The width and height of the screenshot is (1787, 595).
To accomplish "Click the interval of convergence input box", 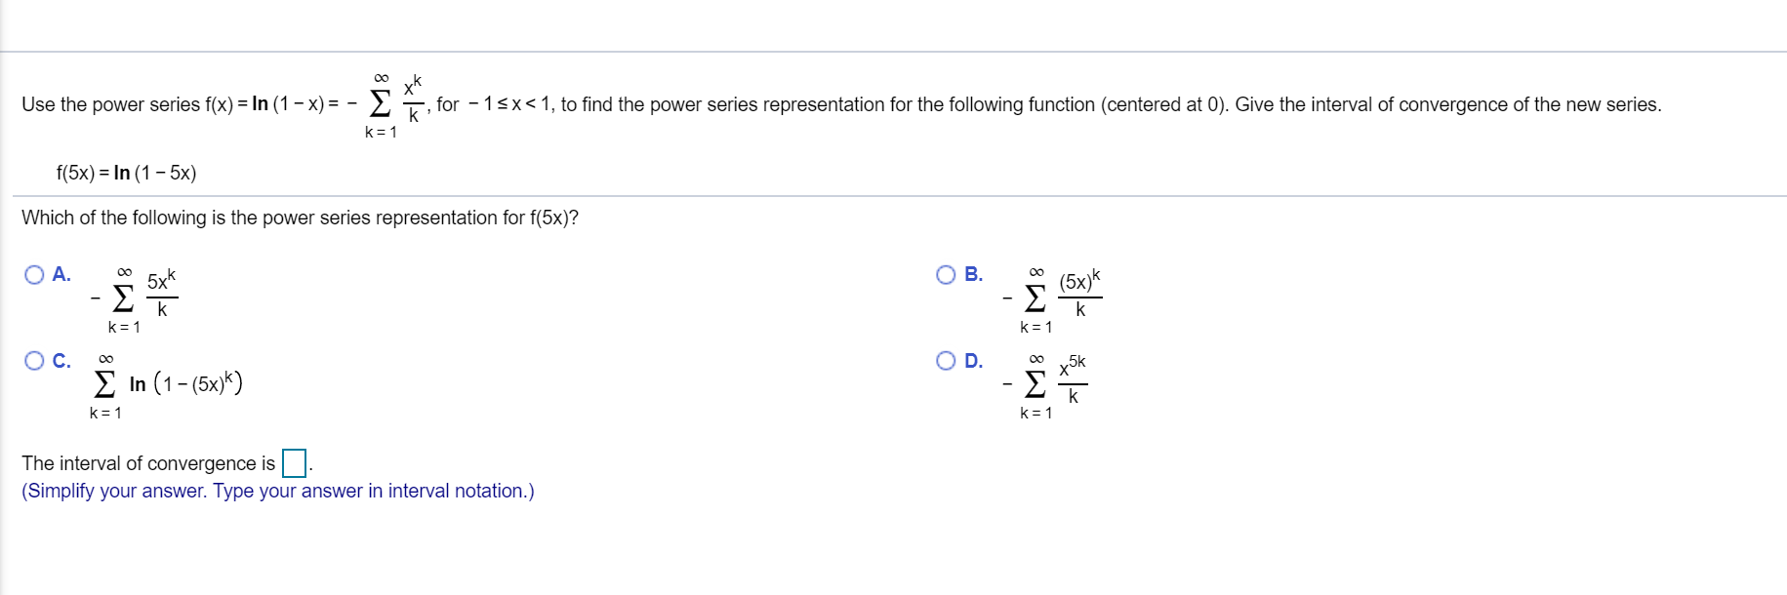I will click(x=294, y=461).
